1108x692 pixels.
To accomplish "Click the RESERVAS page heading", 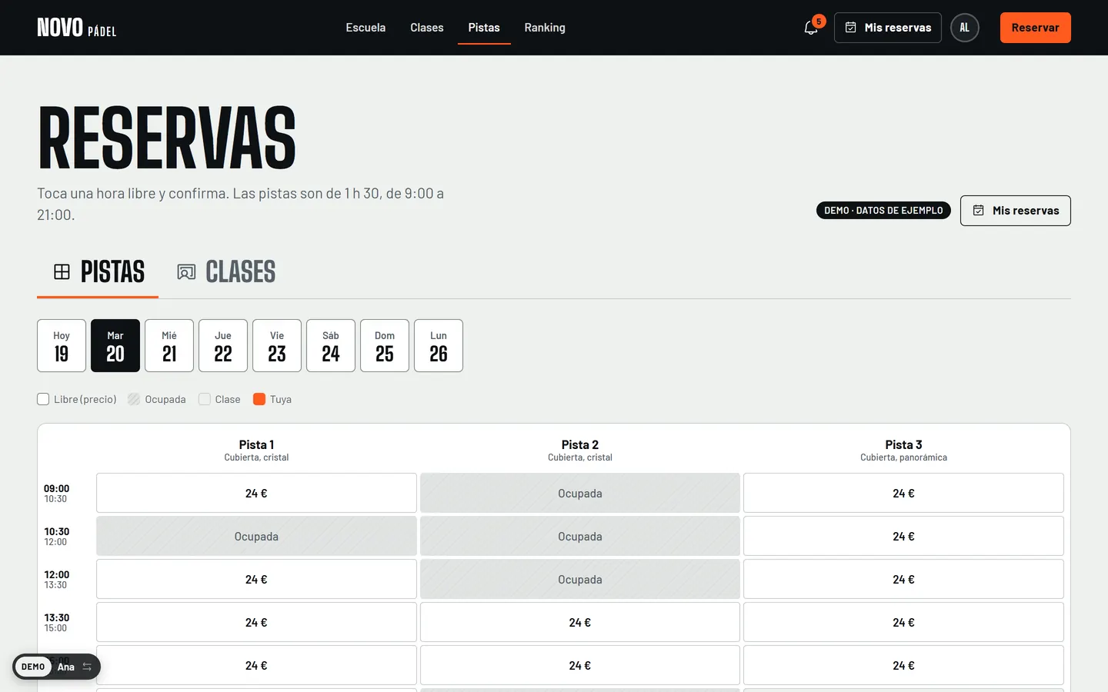I will [167, 138].
